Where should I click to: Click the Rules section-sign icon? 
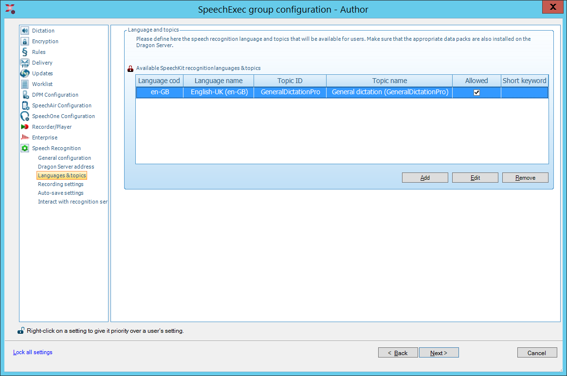click(25, 52)
